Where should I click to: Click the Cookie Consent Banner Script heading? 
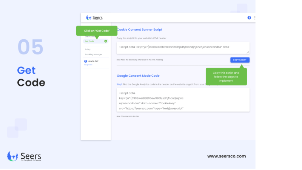point(139,29)
